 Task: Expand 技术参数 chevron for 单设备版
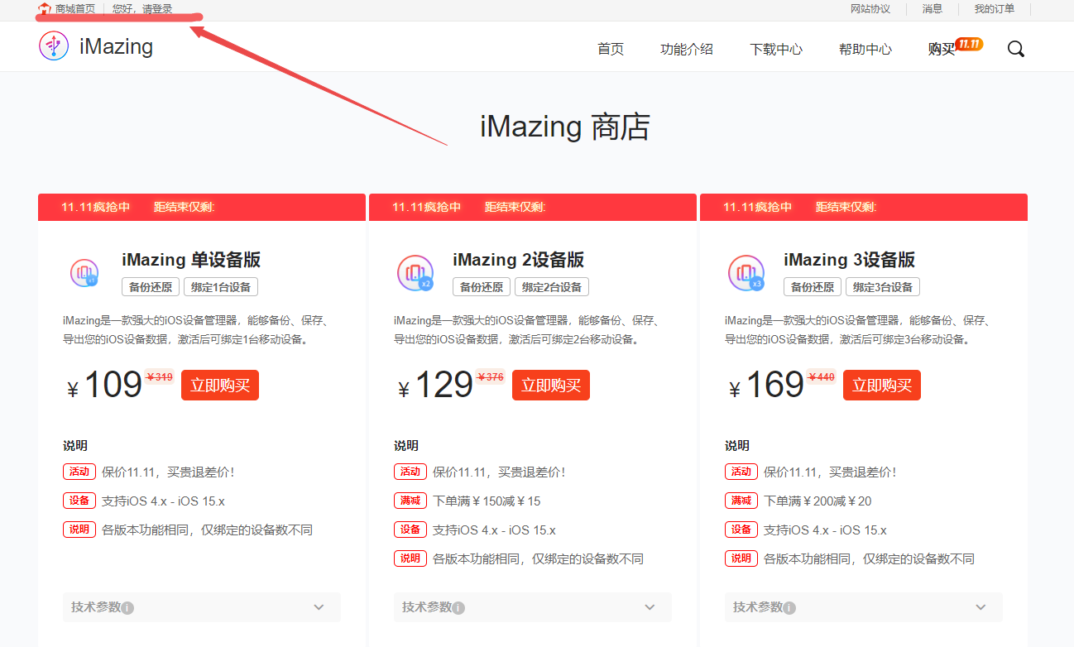[319, 607]
